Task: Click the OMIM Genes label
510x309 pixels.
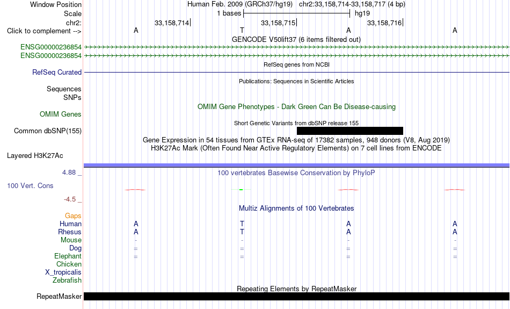Action: (x=61, y=114)
